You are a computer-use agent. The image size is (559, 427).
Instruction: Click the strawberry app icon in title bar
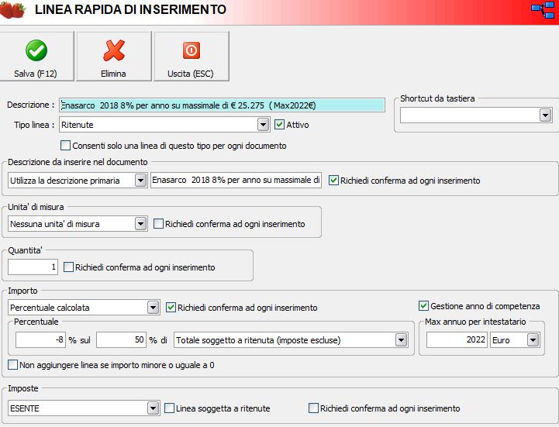point(13,10)
